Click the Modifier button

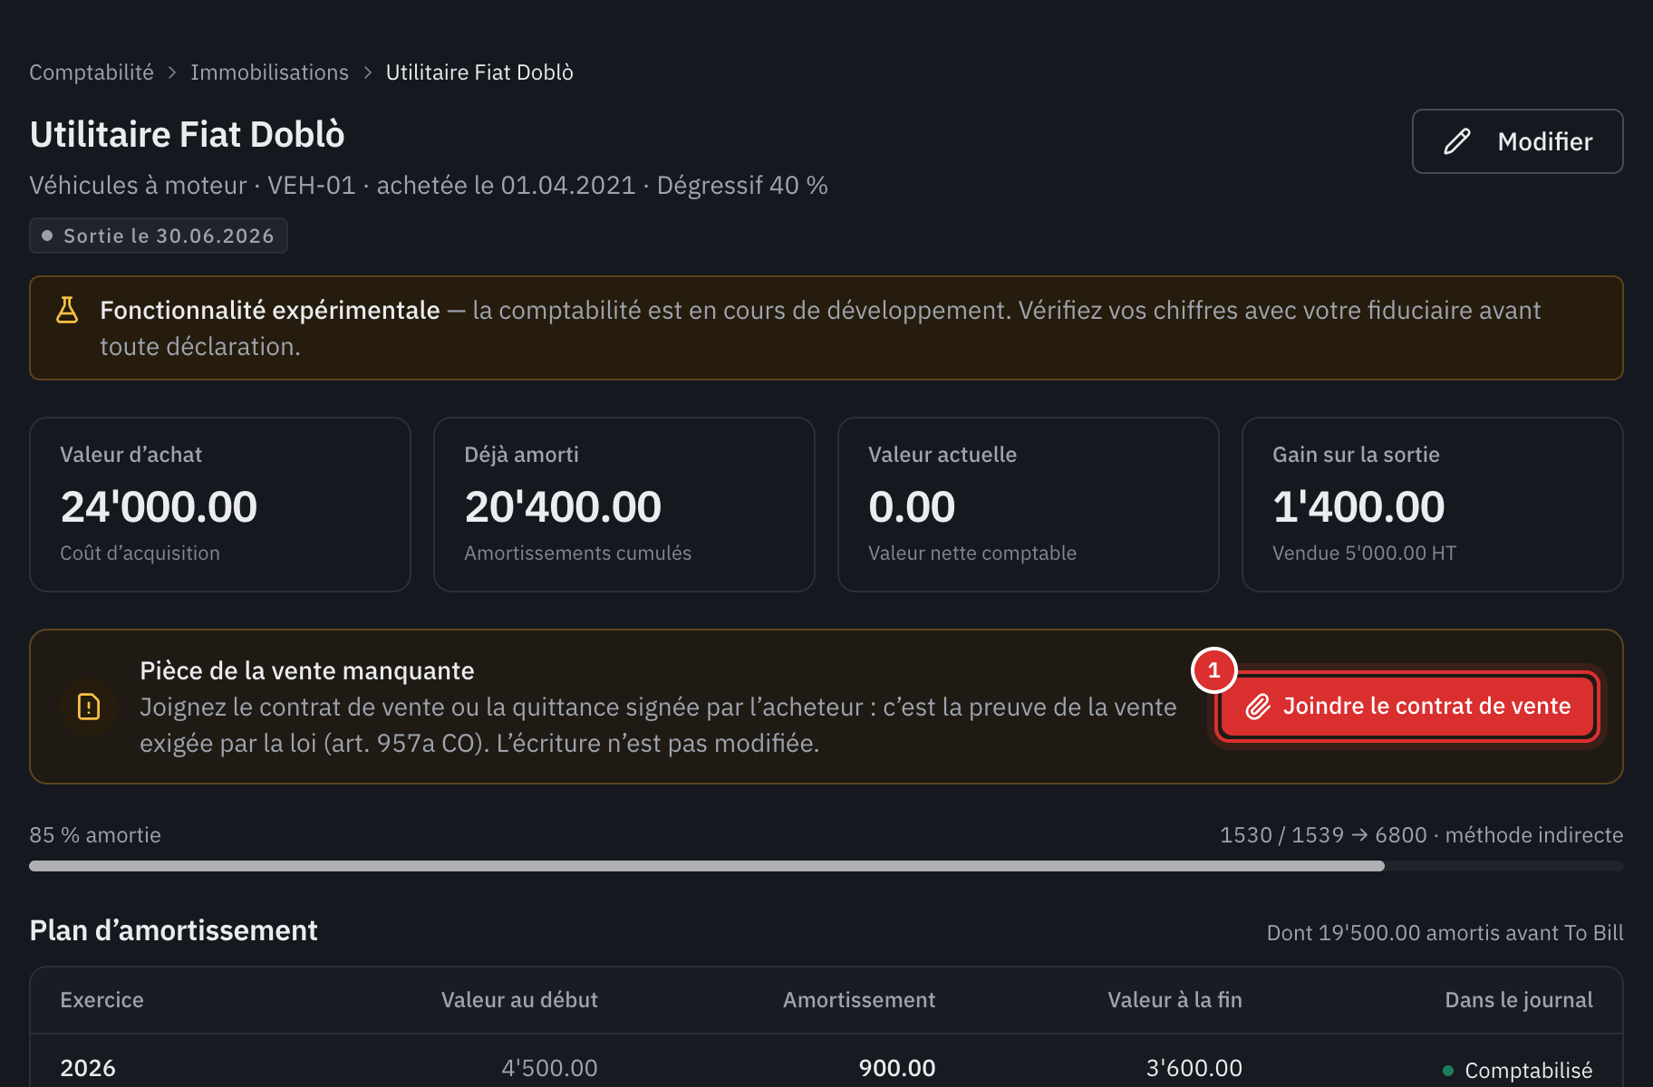(1517, 141)
